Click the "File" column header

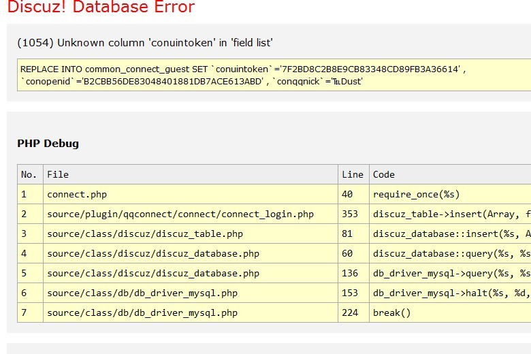click(58, 174)
